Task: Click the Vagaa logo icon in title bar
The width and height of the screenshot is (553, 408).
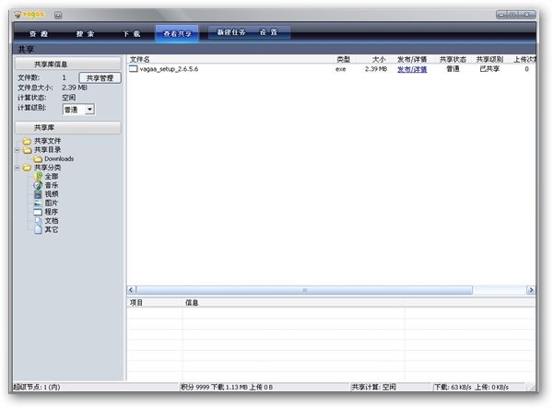Action: [x=18, y=15]
